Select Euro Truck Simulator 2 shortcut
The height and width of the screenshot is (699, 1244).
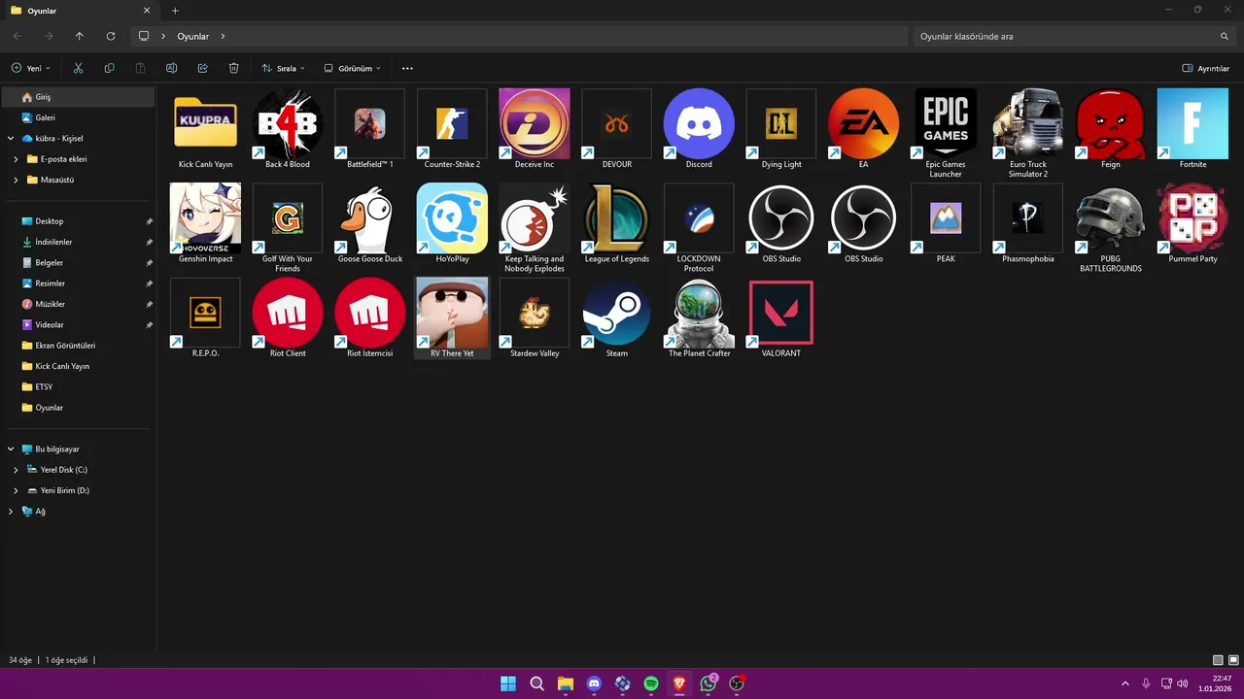(1028, 124)
